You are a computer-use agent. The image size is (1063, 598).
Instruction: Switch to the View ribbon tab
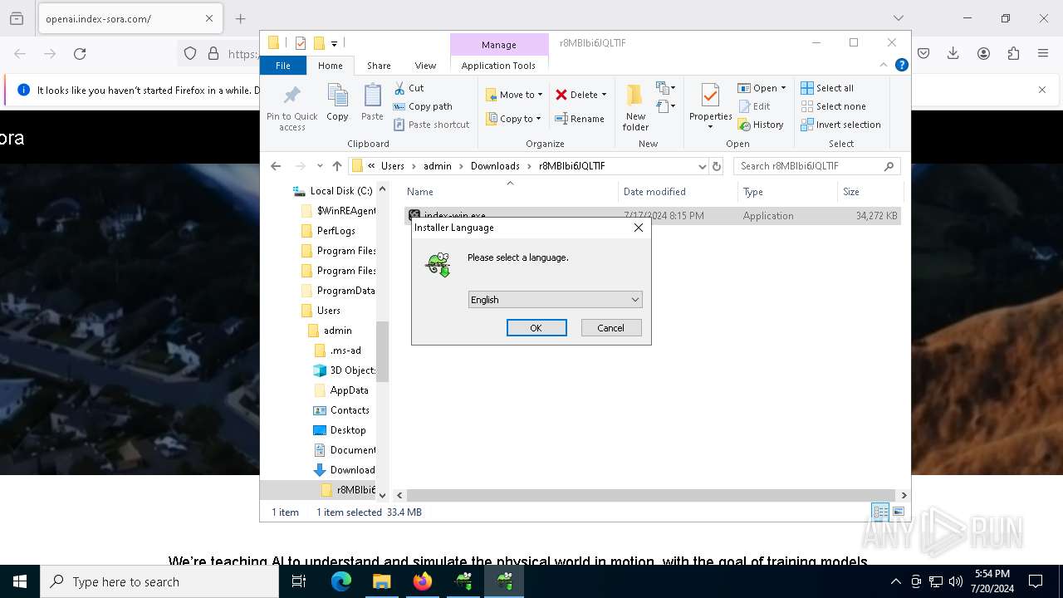click(x=425, y=66)
